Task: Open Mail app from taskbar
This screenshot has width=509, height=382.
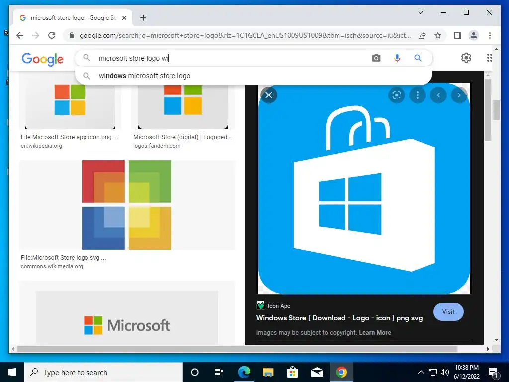Action: click(x=317, y=372)
